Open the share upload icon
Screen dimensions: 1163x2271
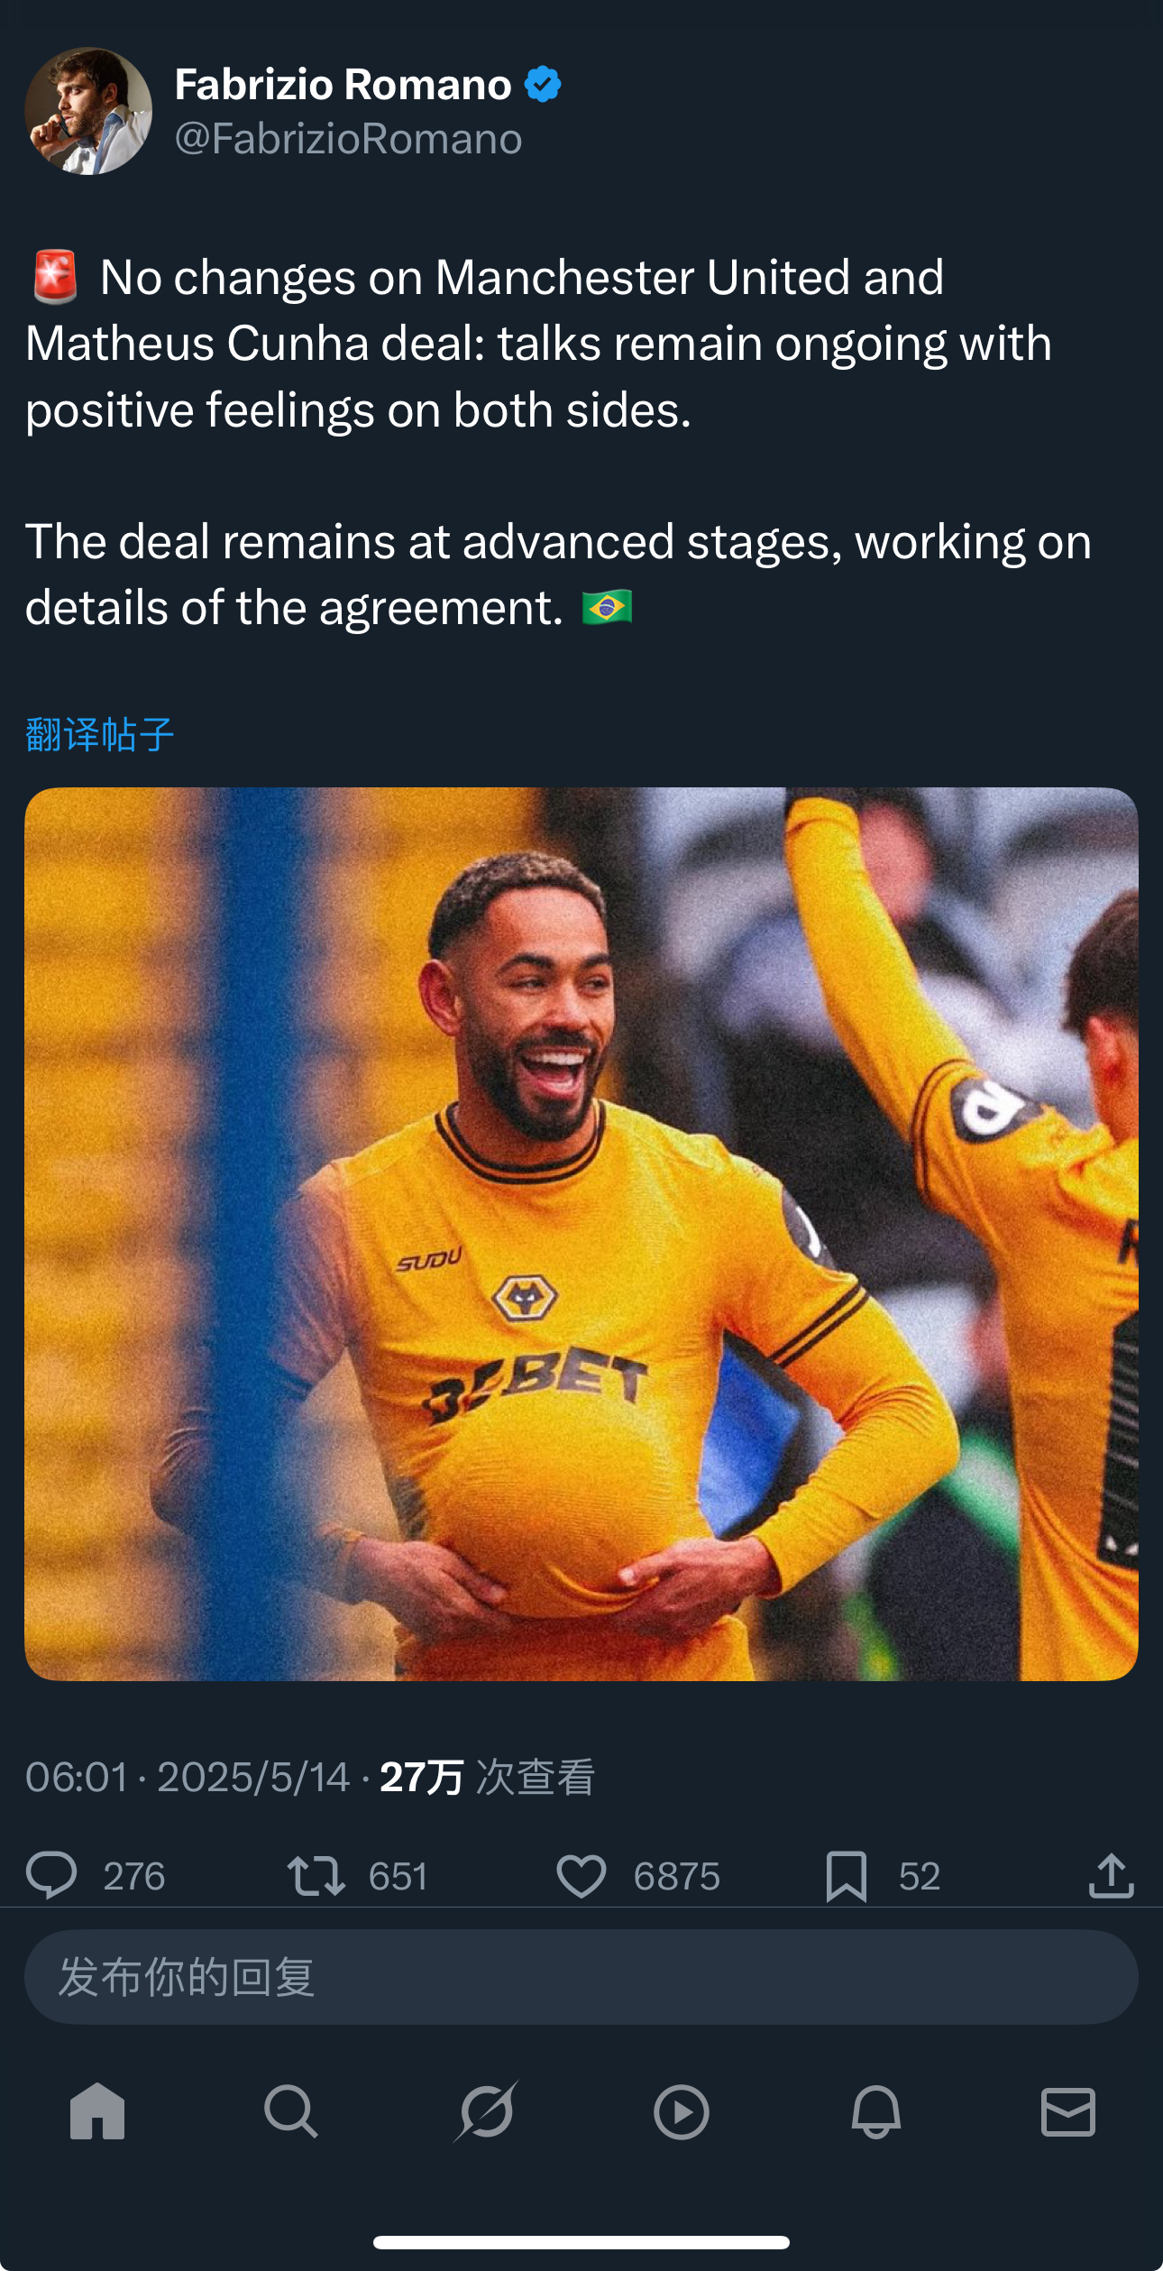[x=1111, y=1875]
